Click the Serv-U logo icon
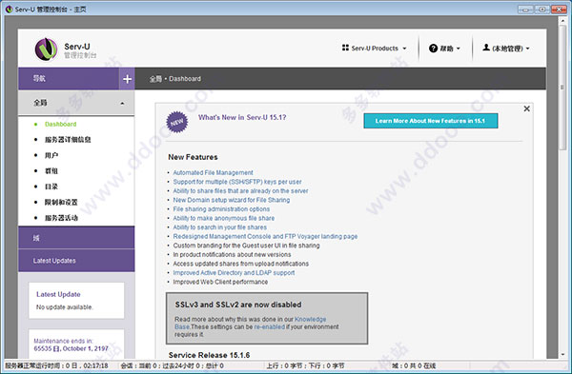This screenshot has width=572, height=374. click(46, 49)
